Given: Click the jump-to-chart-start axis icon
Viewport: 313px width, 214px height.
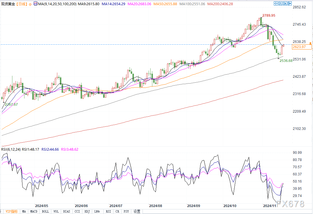Looking at the screenshot, I should tap(281, 4).
